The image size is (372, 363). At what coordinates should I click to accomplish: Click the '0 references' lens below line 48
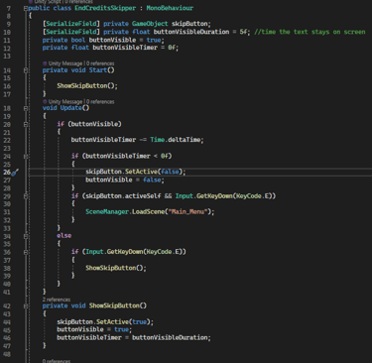click(x=57, y=361)
